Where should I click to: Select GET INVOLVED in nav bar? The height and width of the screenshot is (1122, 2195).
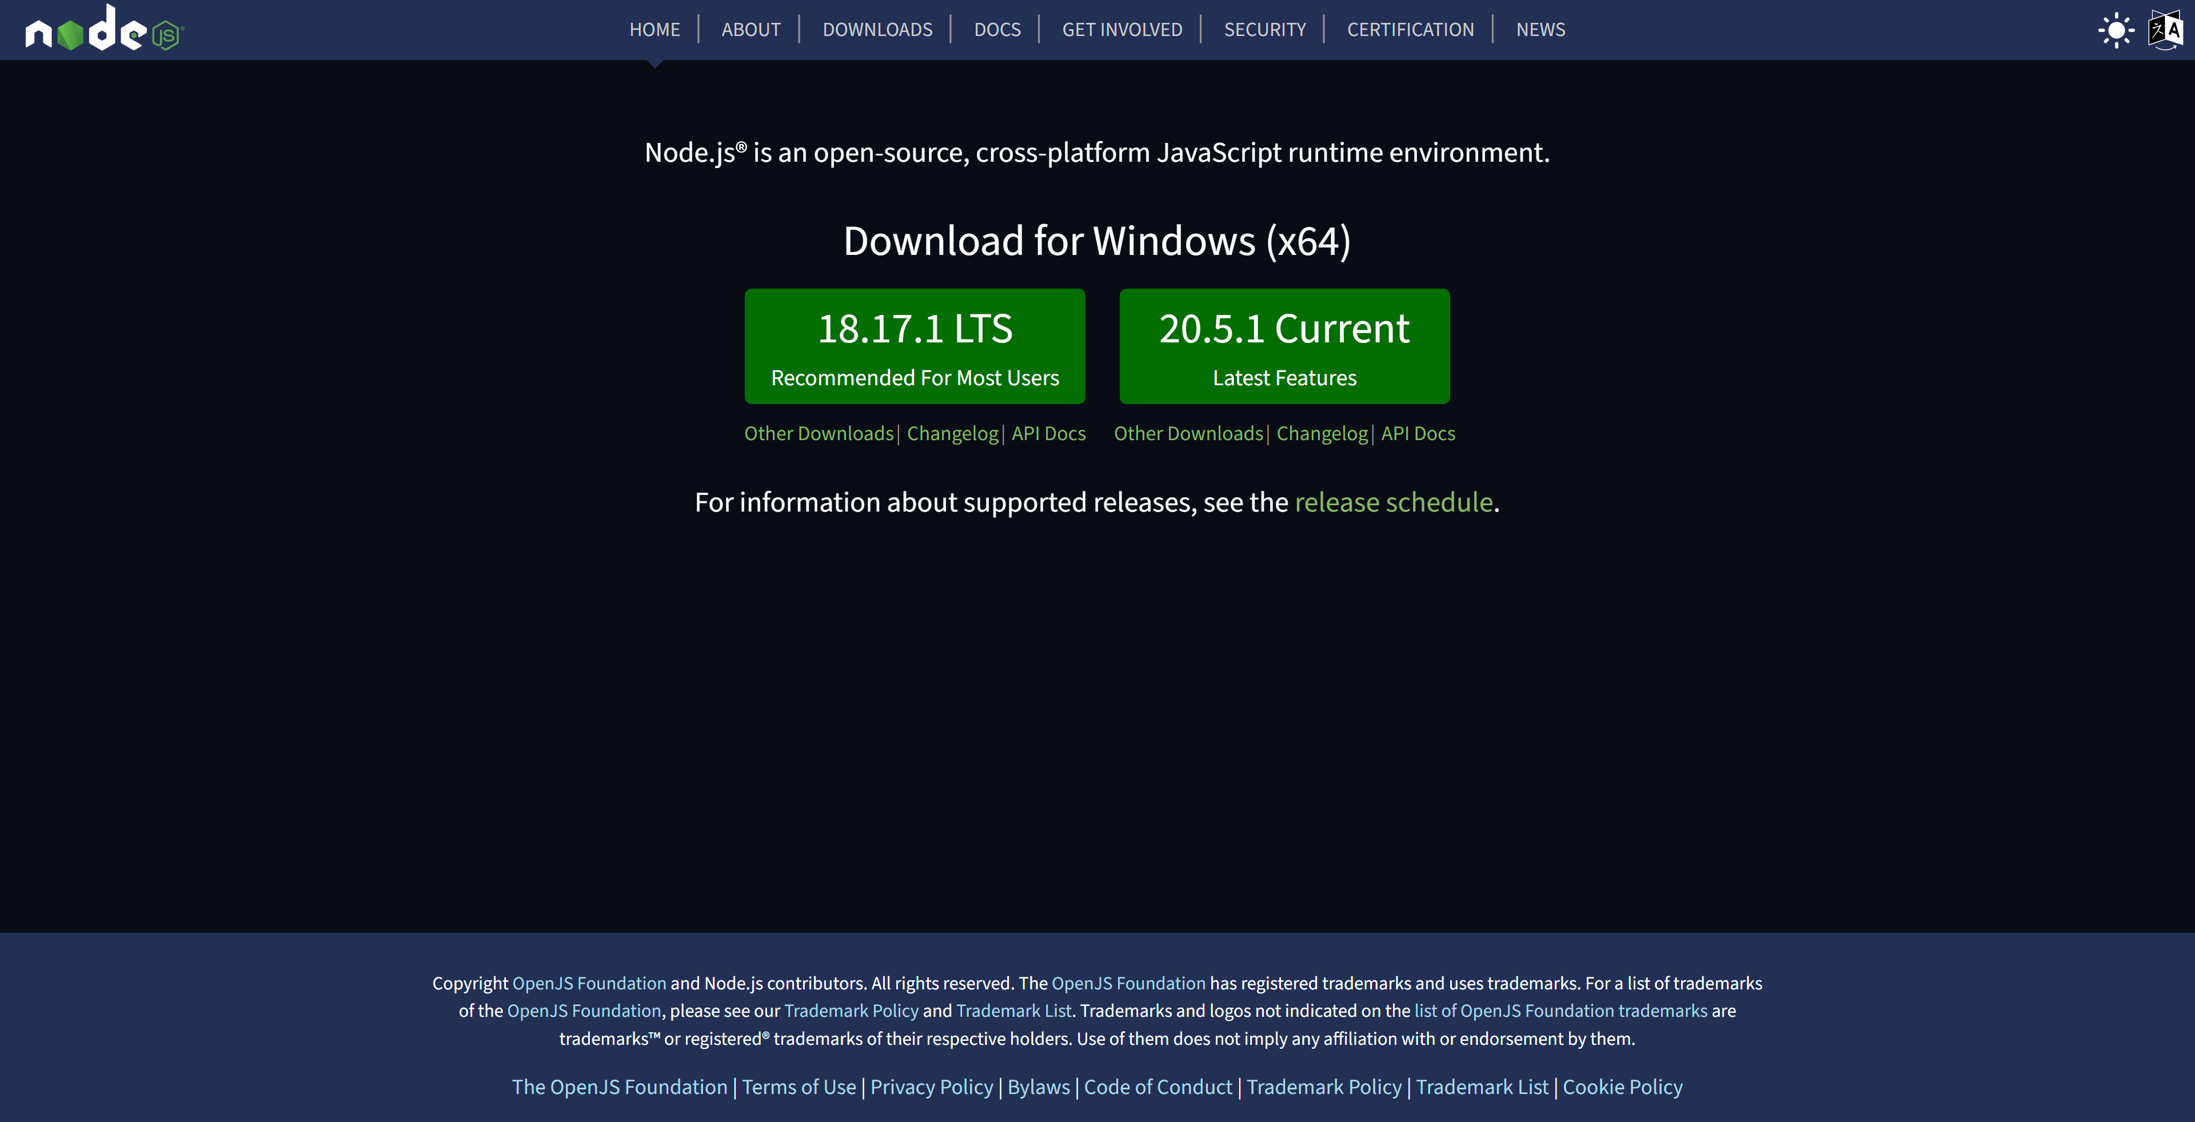click(x=1122, y=30)
